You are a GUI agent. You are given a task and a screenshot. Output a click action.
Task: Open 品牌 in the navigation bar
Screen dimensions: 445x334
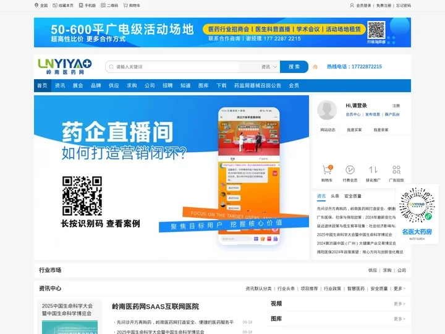tap(96, 85)
